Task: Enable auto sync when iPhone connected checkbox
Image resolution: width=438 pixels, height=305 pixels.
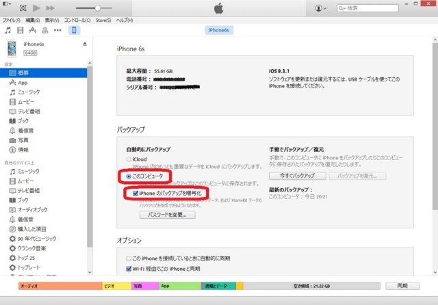Action: [129, 258]
